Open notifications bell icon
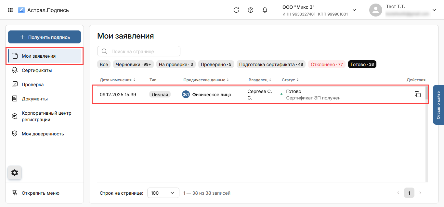The width and height of the screenshot is (444, 207). pyautogui.click(x=265, y=10)
